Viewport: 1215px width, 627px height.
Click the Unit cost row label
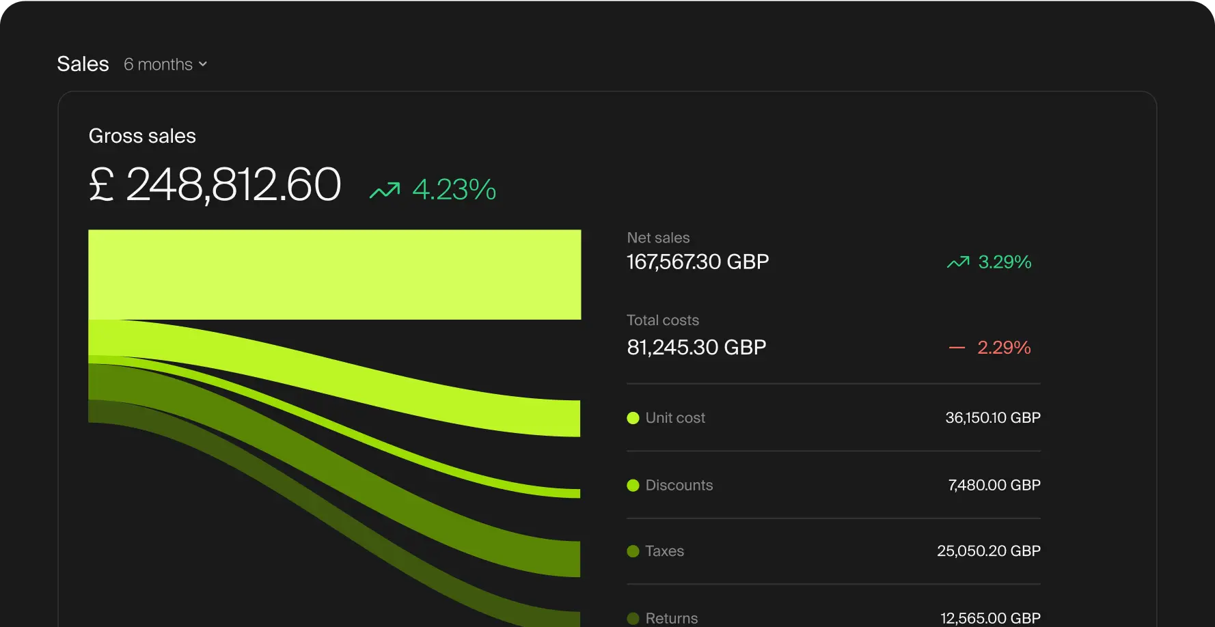click(674, 418)
